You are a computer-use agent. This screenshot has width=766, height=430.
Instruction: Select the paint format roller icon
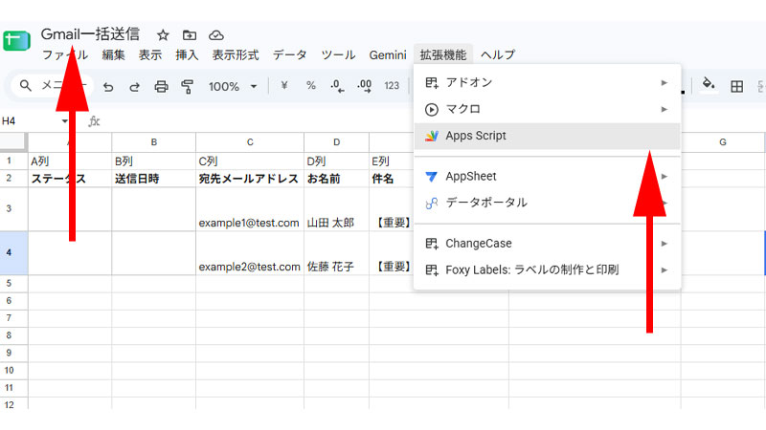(x=187, y=87)
